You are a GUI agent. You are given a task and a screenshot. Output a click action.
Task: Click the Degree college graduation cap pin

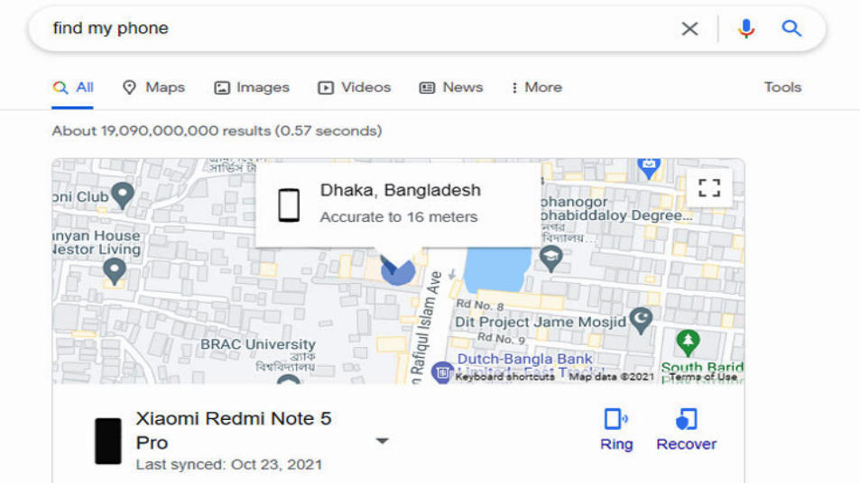pos(551,259)
